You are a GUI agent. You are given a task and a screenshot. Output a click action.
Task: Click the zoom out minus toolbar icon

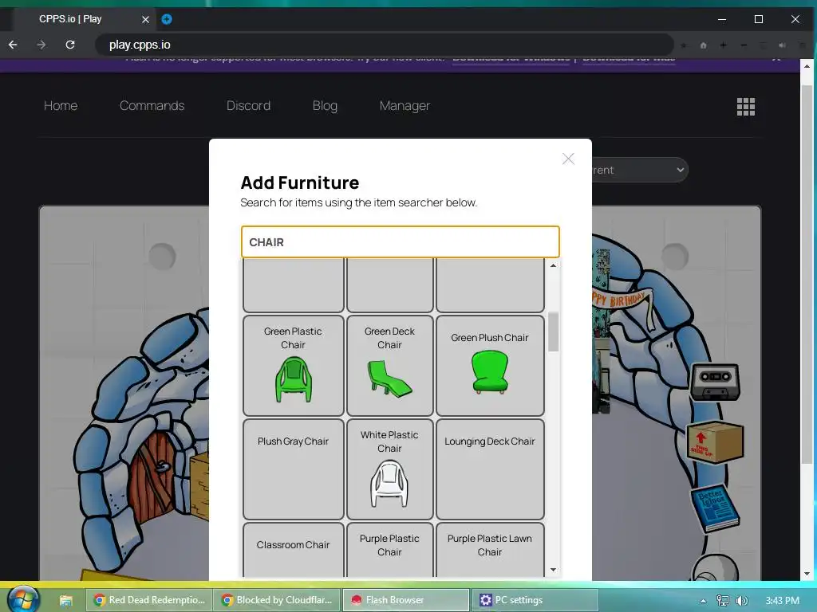(744, 45)
